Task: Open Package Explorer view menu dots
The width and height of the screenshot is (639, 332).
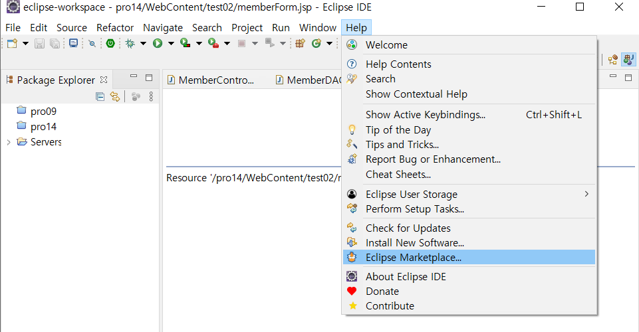Action: [x=151, y=96]
